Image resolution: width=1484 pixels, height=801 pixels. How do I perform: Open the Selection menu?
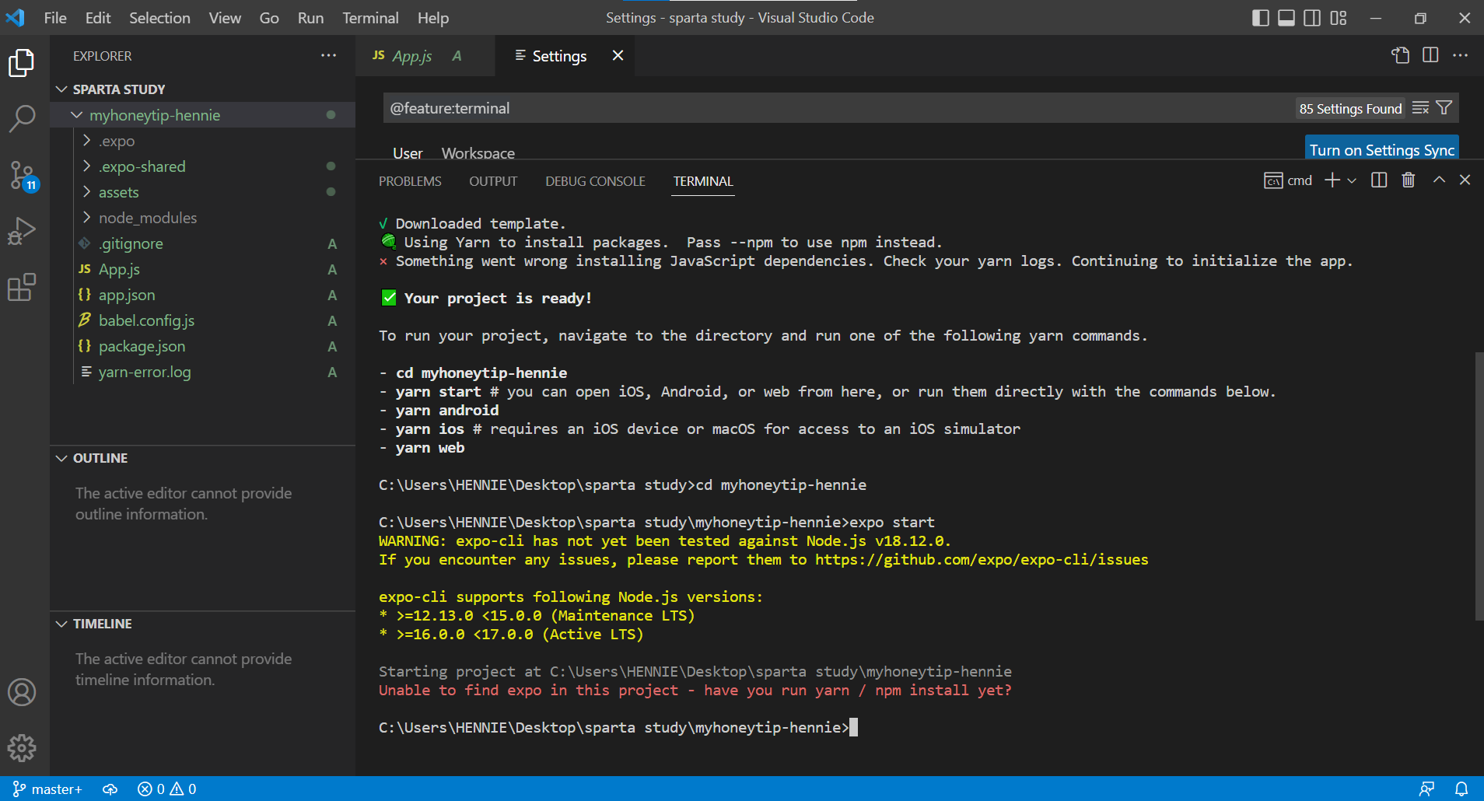click(159, 18)
